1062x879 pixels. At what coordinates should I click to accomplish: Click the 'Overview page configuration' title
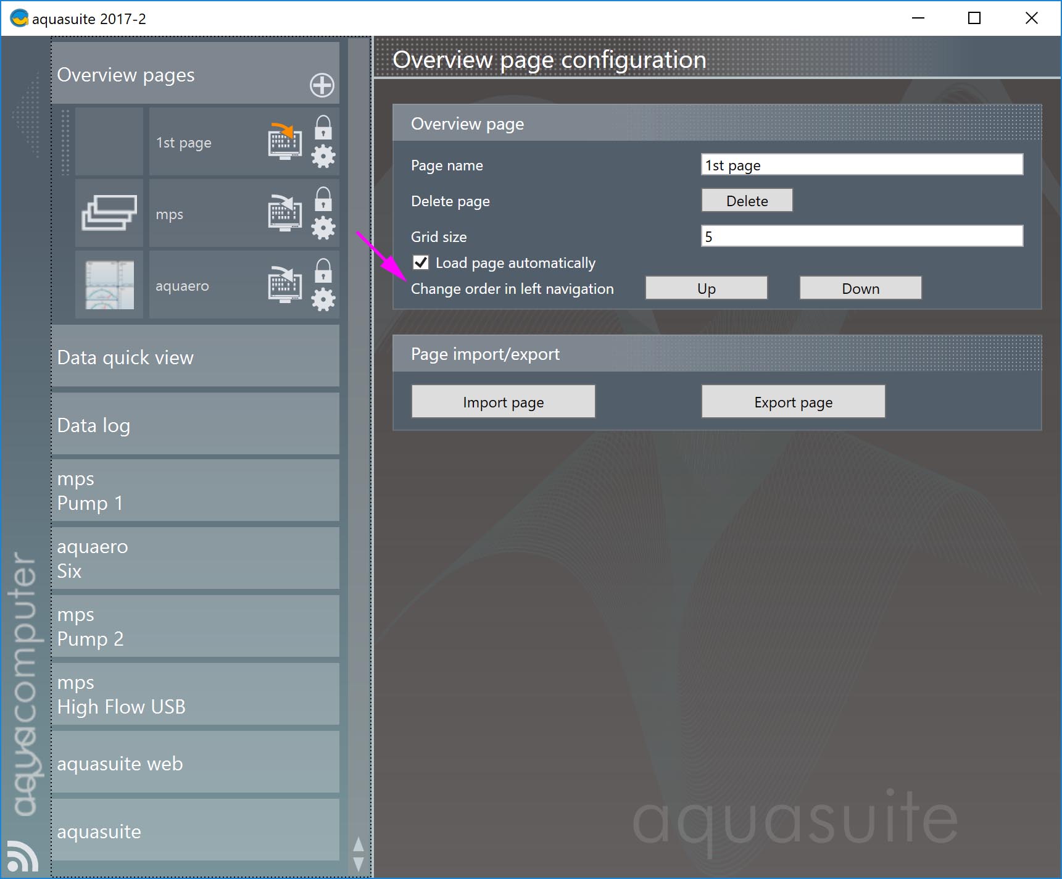[549, 60]
